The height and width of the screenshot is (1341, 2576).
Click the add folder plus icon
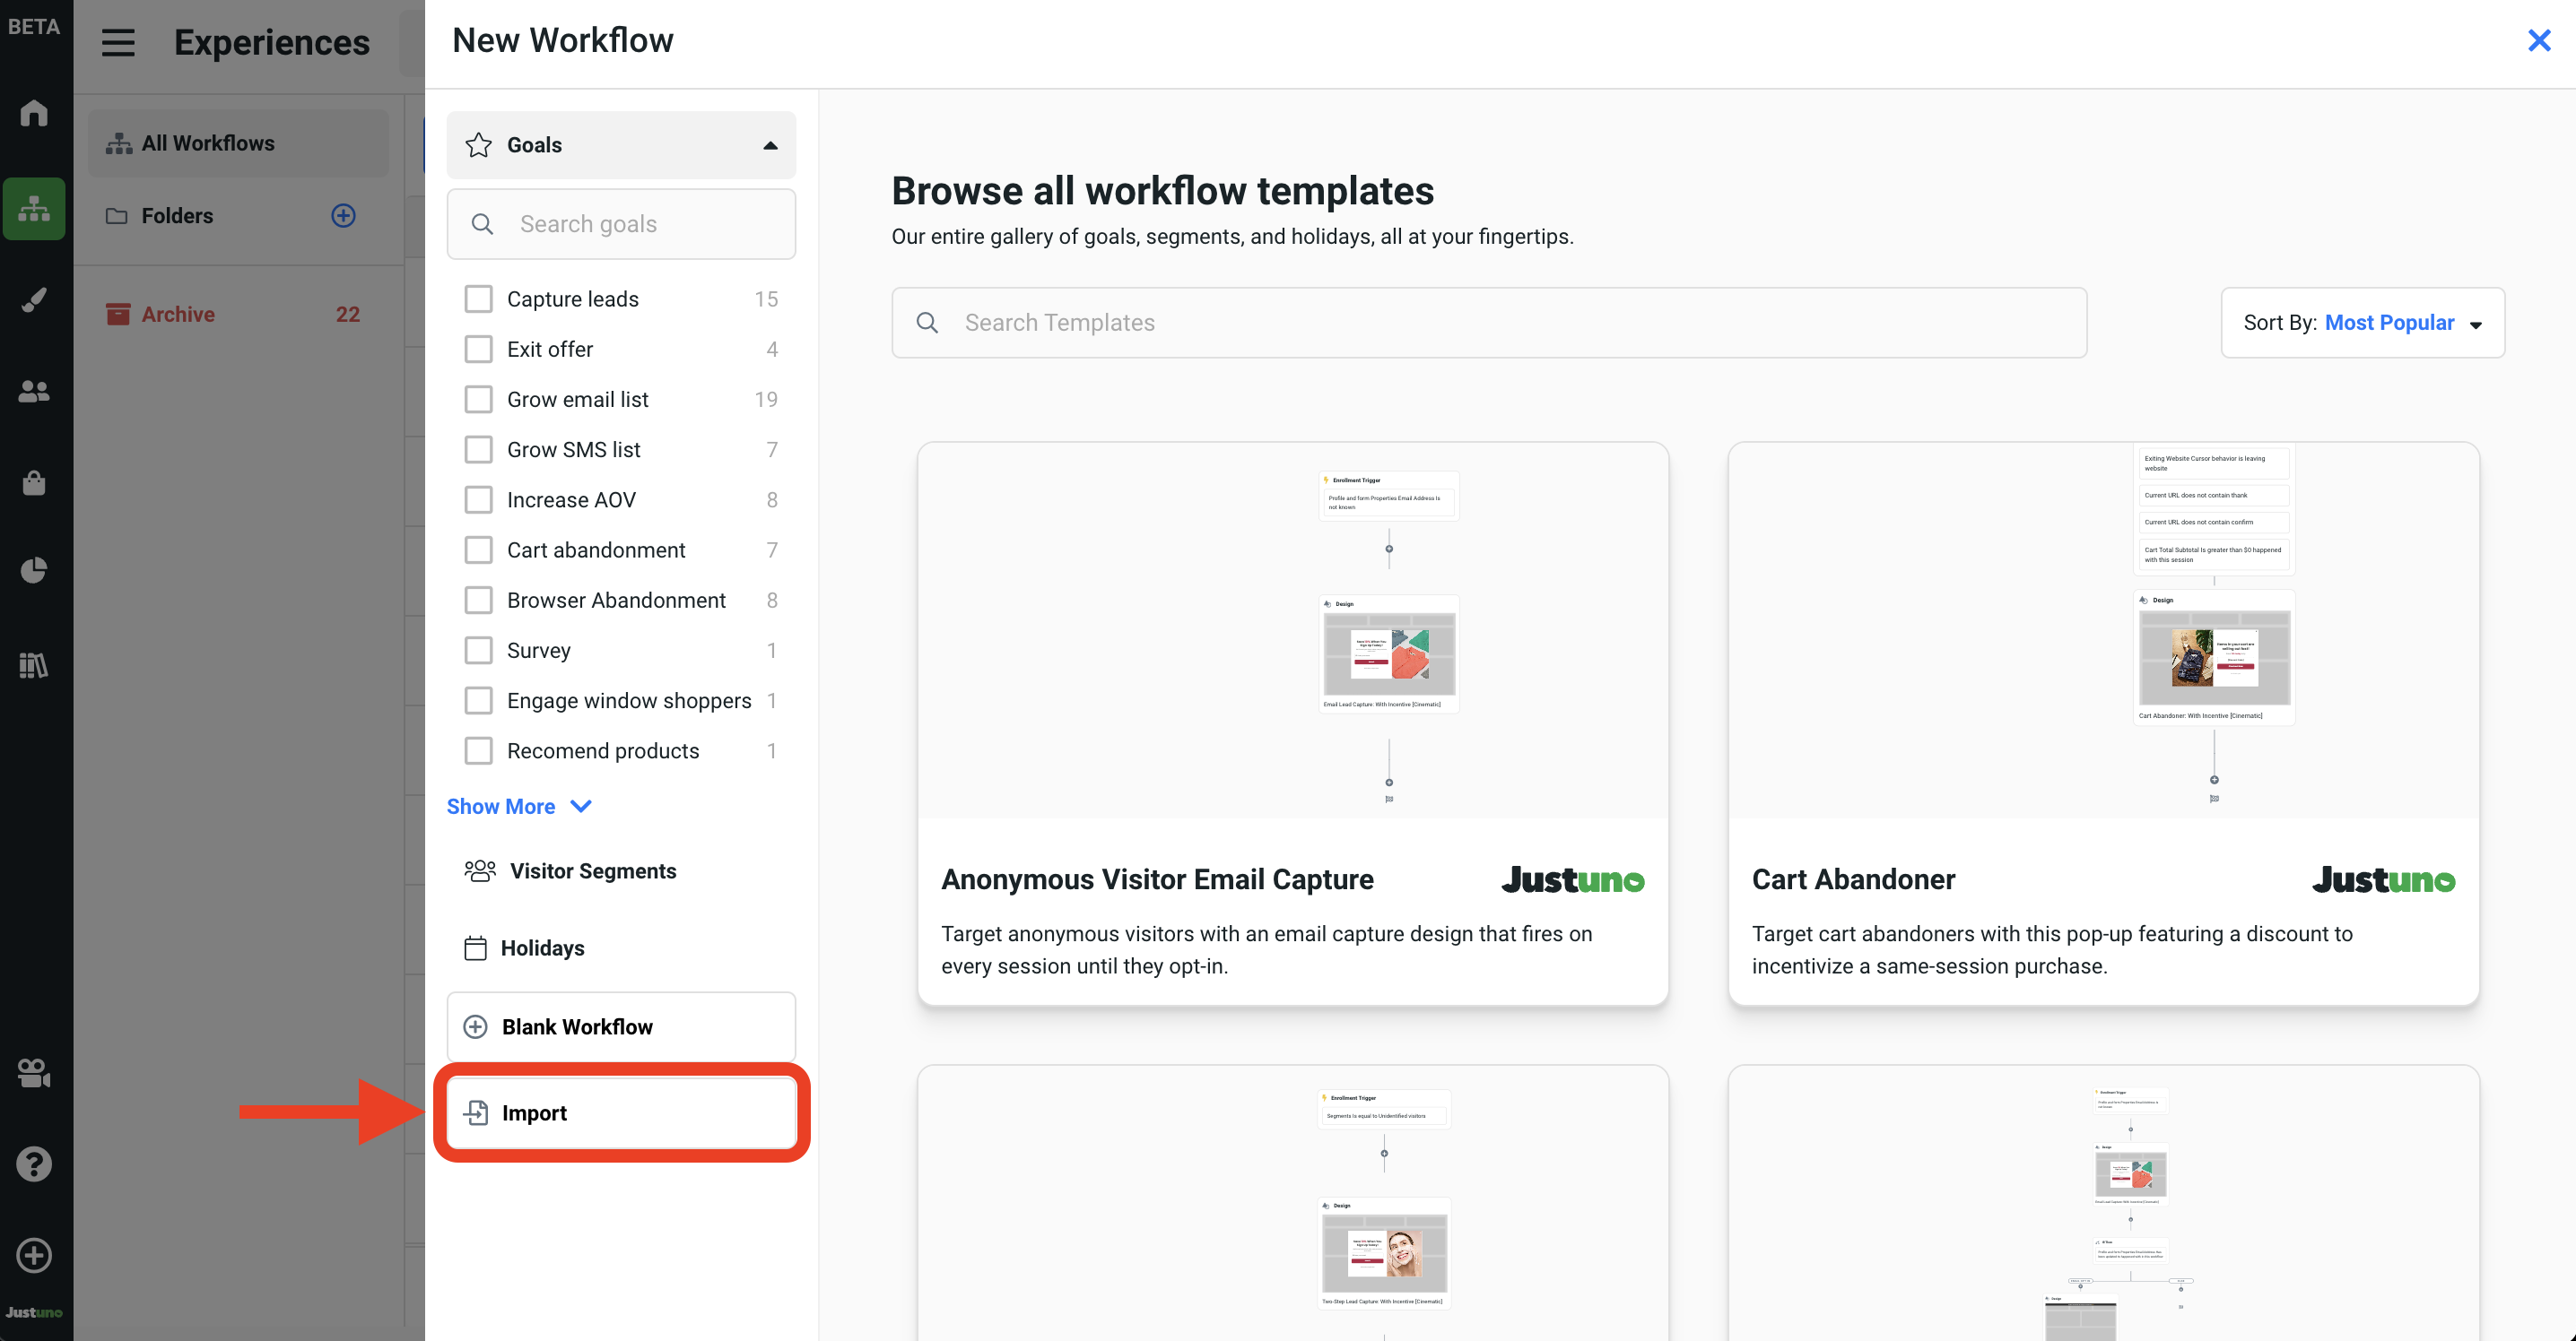[343, 216]
